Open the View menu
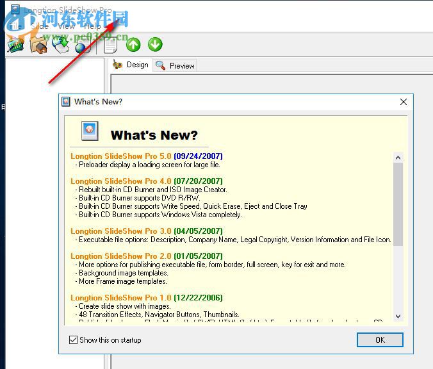The height and width of the screenshot is (369, 433). 66,26
